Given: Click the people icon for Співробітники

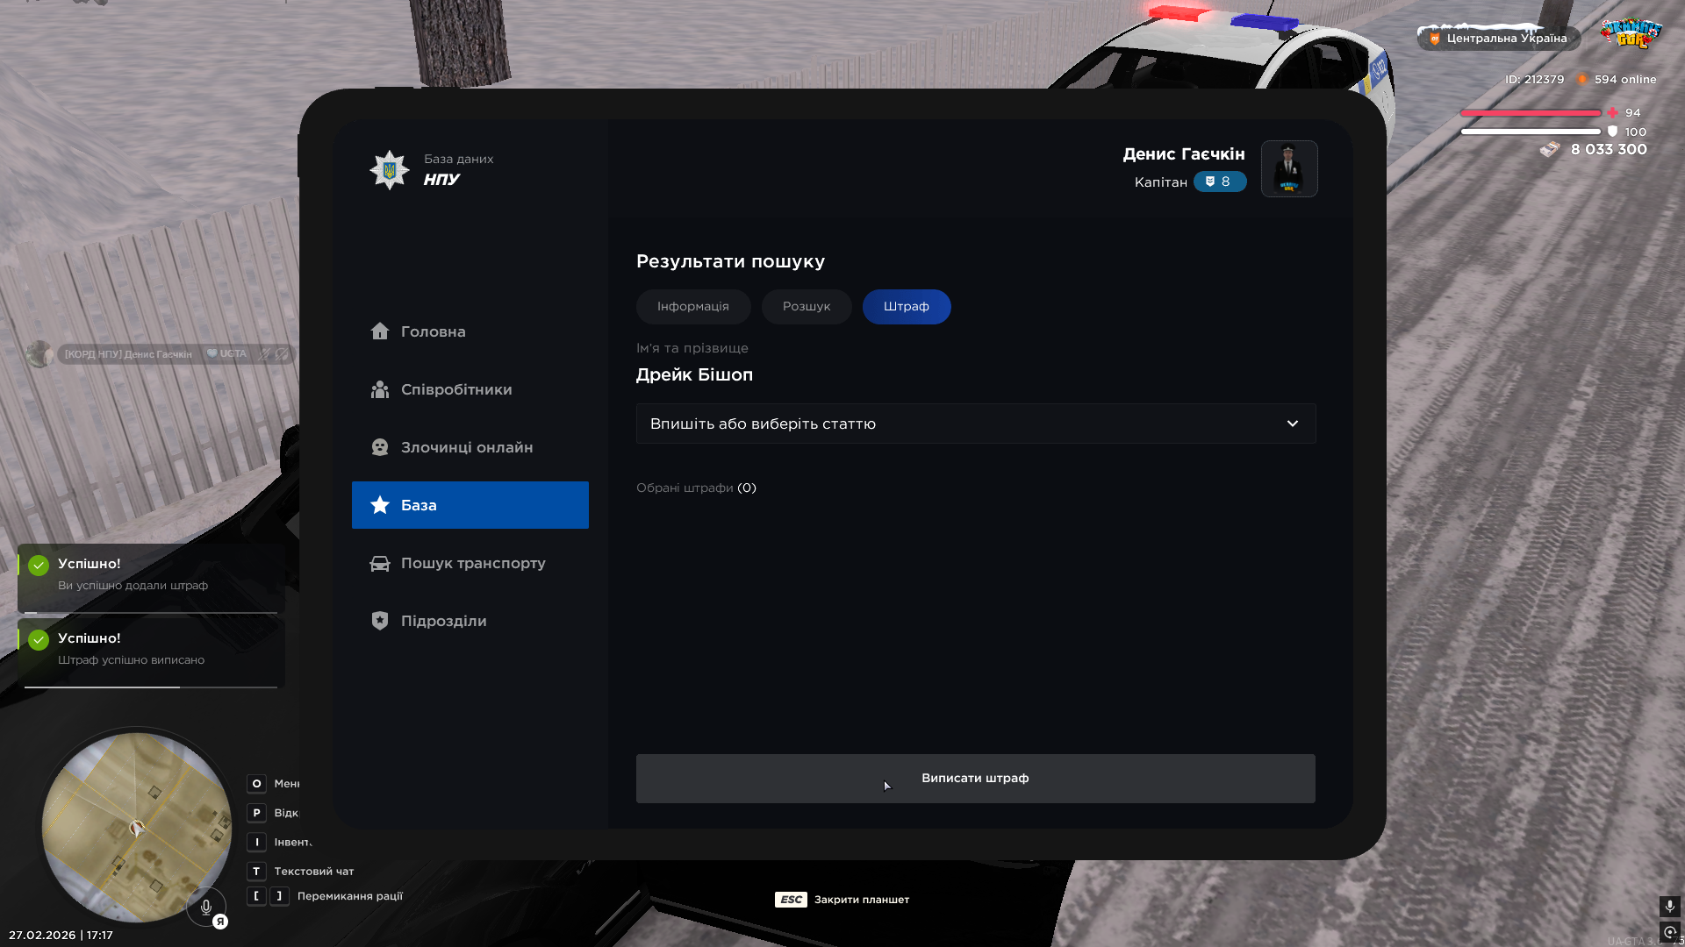Looking at the screenshot, I should click(x=379, y=389).
